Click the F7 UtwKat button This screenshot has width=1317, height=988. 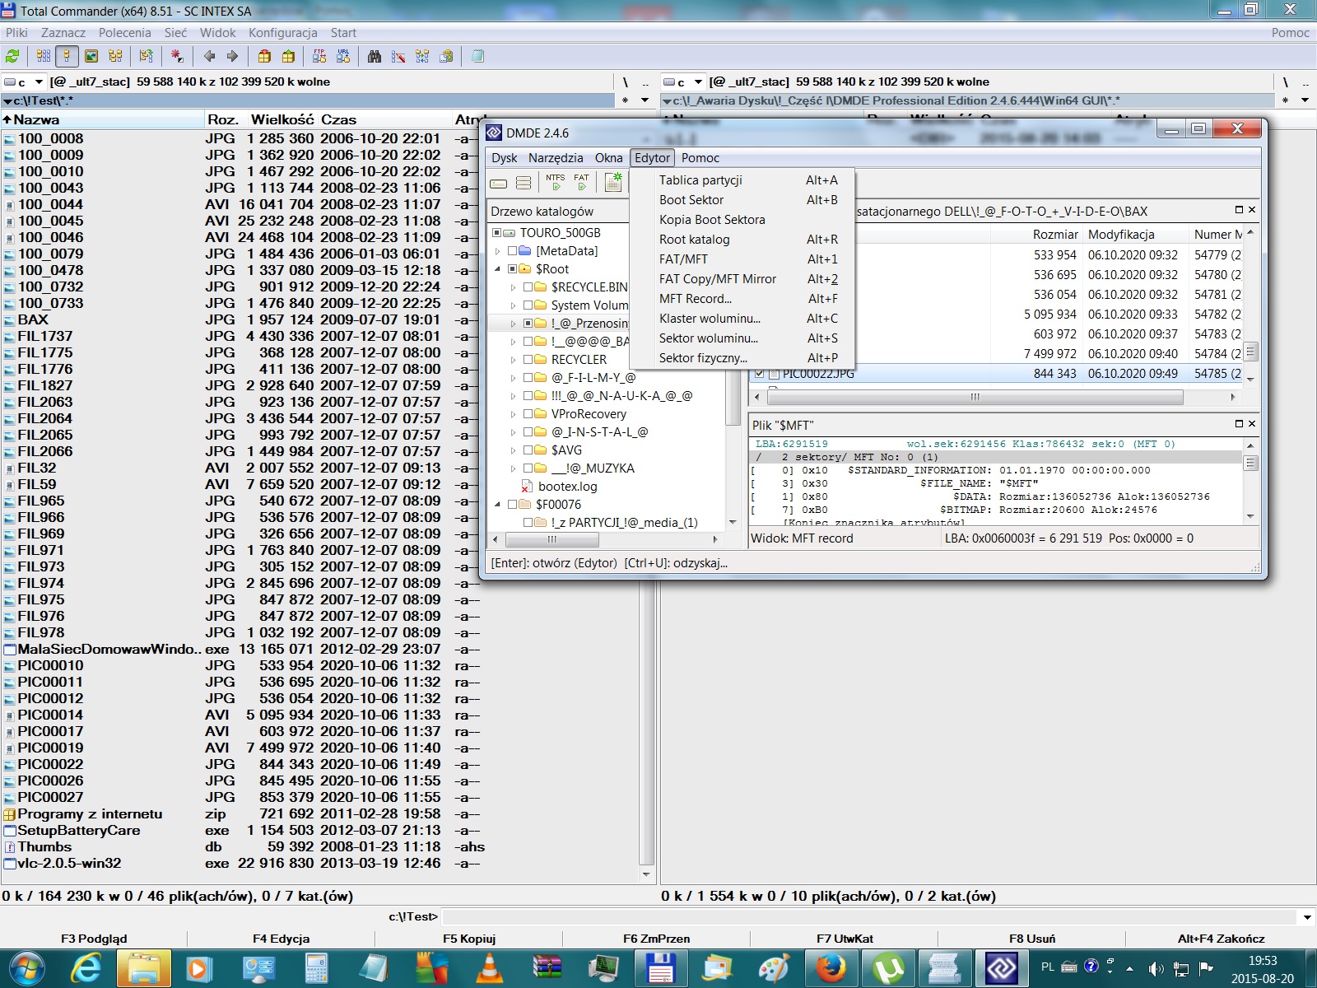click(845, 939)
